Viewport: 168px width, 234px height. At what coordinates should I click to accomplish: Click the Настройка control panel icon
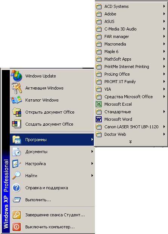[16, 164]
